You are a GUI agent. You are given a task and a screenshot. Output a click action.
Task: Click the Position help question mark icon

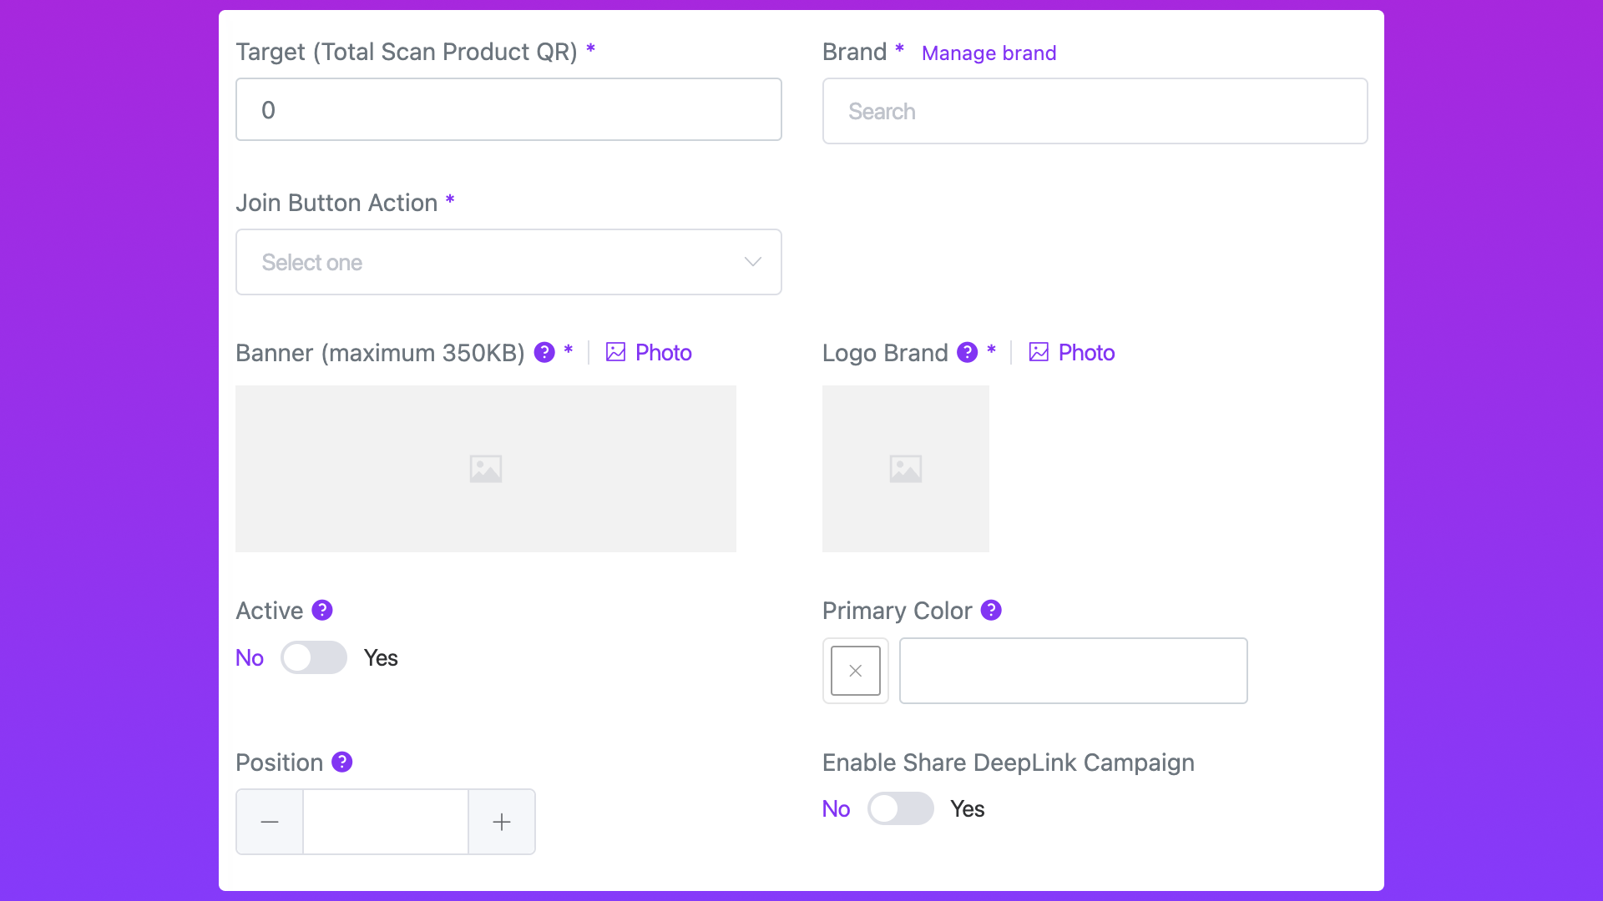342,762
